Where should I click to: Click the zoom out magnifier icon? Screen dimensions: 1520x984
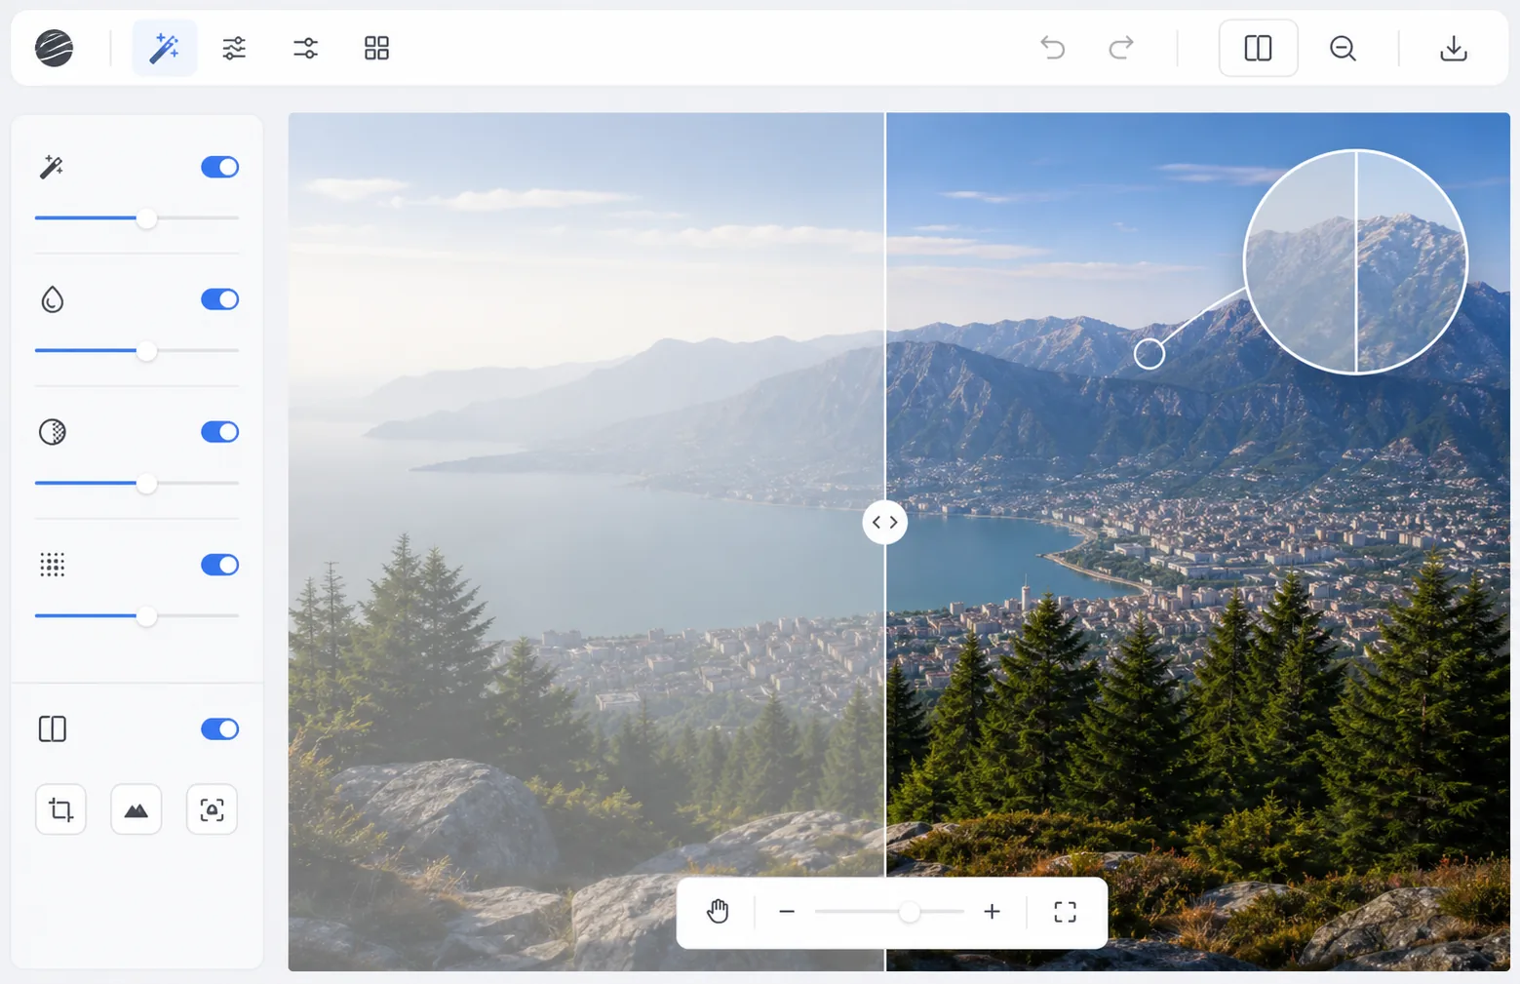1343,48
